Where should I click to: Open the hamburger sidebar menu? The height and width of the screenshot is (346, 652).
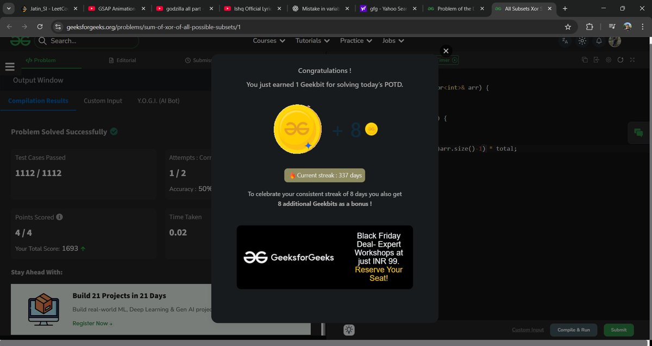[10, 66]
